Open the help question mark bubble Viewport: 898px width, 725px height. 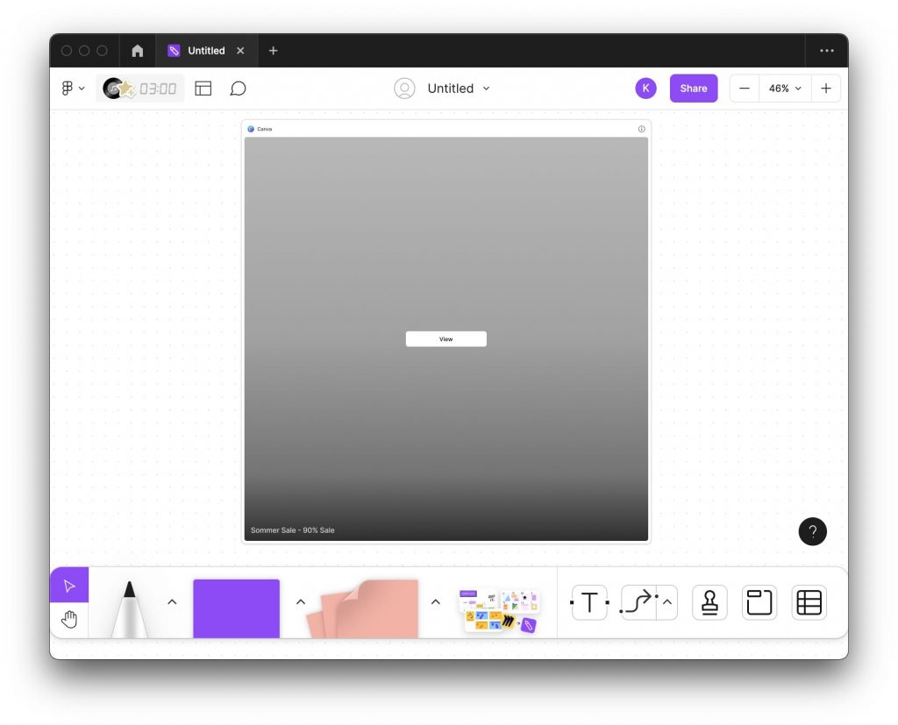812,531
